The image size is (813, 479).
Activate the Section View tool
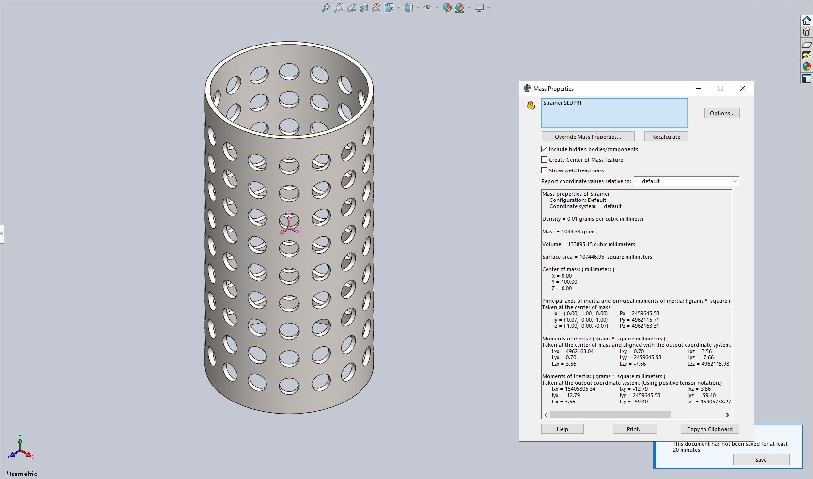click(x=364, y=8)
